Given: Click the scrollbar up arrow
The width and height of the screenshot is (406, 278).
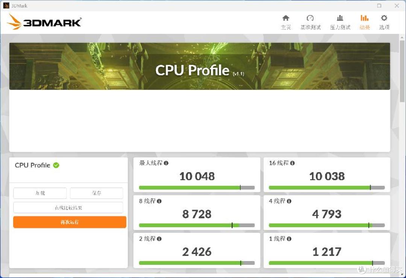Looking at the screenshot, I should 402,38.
